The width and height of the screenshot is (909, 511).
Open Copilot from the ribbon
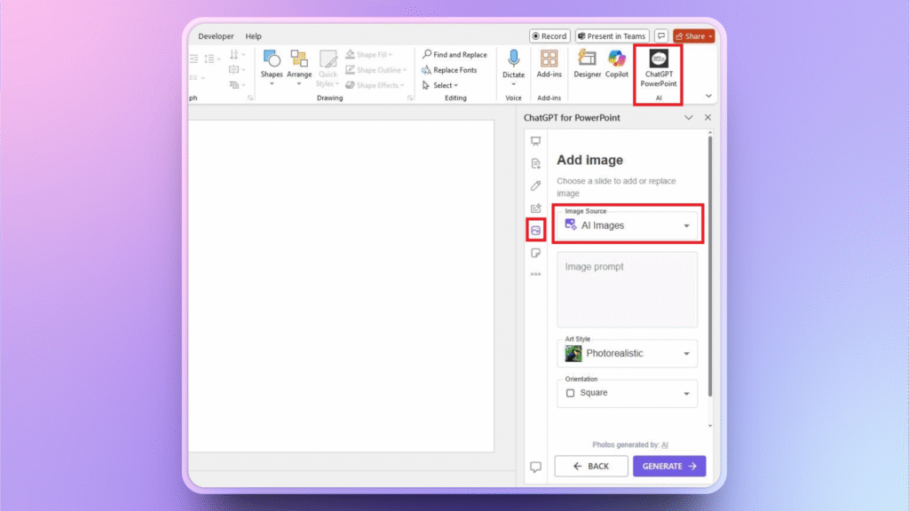(616, 64)
